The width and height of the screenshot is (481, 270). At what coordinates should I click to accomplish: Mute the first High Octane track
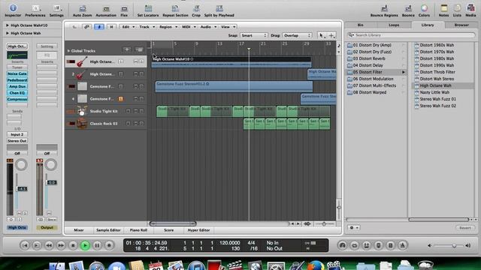pyautogui.click(x=135, y=61)
